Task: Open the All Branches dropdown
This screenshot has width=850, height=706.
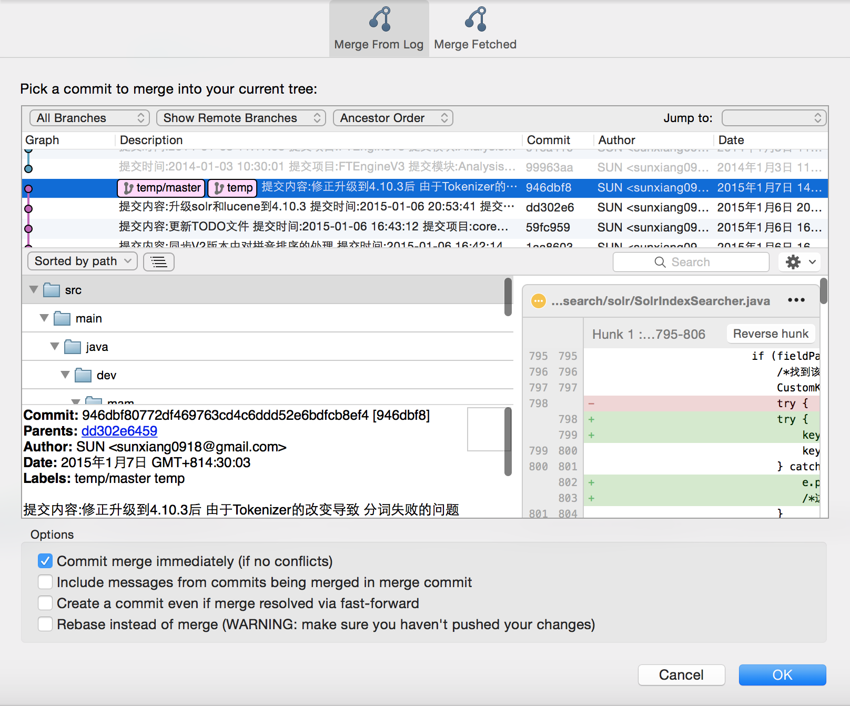Action: click(x=89, y=118)
